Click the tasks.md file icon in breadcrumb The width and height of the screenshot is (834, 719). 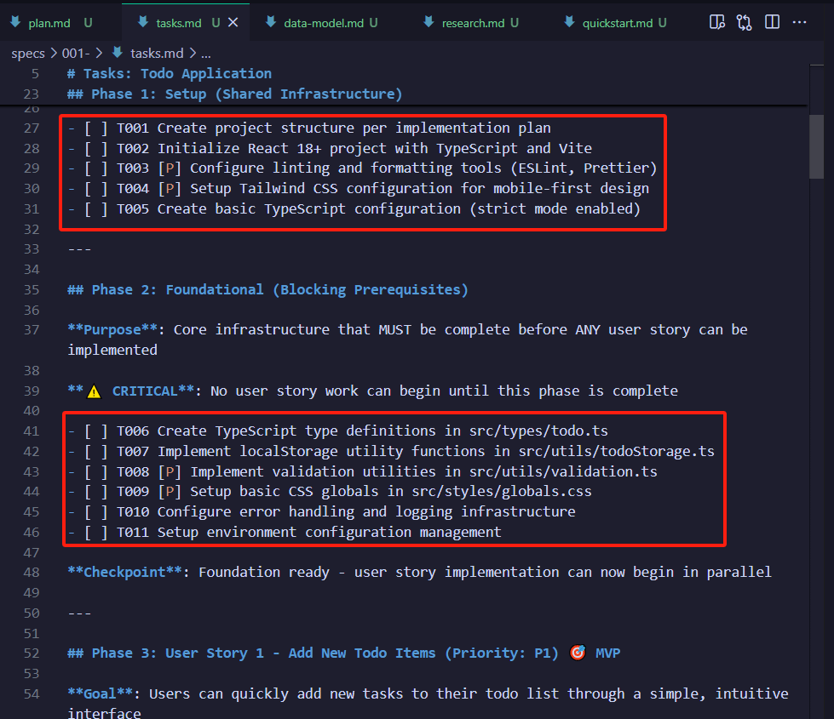pyautogui.click(x=118, y=54)
